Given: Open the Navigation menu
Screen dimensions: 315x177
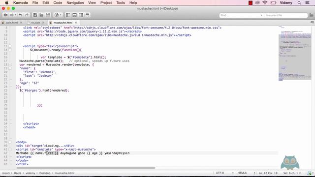Looking at the screenshot, I should [75, 3].
